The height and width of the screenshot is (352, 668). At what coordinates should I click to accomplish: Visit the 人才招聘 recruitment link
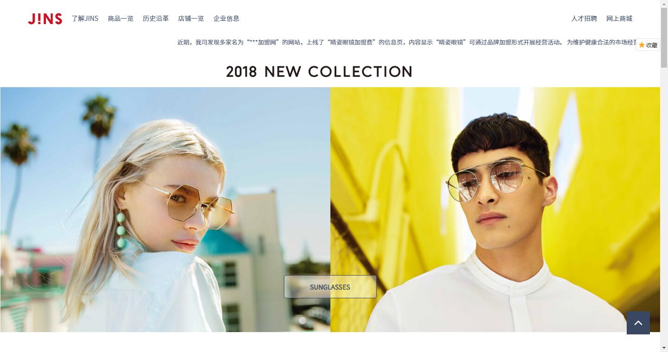(x=584, y=19)
